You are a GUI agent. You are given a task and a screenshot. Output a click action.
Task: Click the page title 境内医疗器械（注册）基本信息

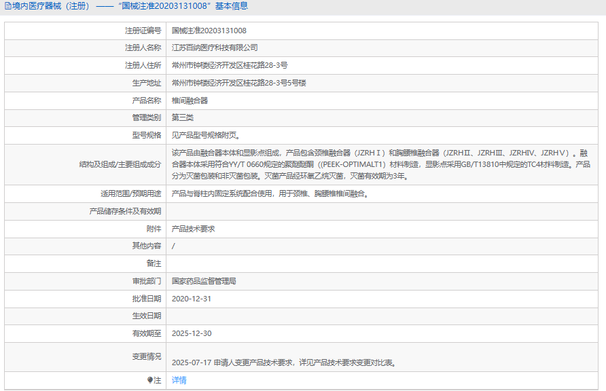(130, 6)
